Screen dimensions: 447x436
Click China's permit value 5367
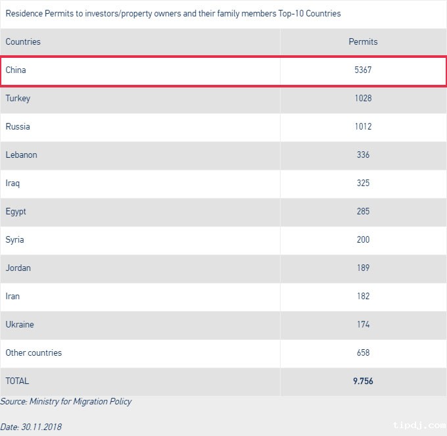(363, 70)
